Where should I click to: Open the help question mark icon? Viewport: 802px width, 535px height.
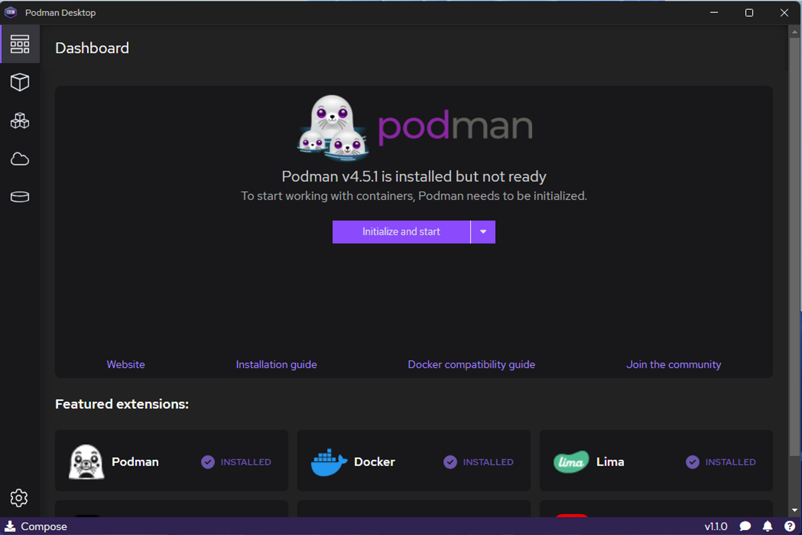(x=790, y=526)
